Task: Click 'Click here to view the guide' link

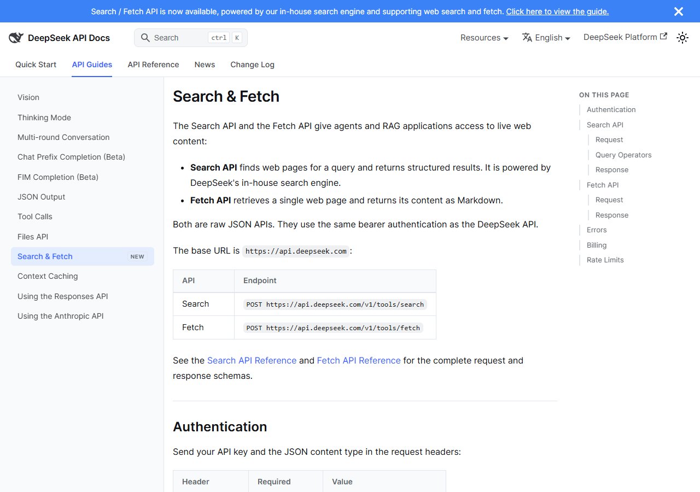Action: (557, 11)
